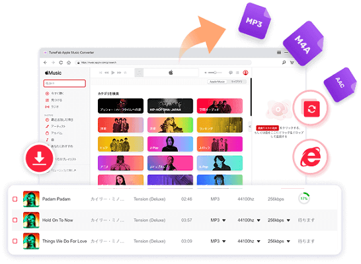This screenshot has width=361, height=264.
Task: Click the Apple Music logo in sidebar
Action: tap(53, 73)
